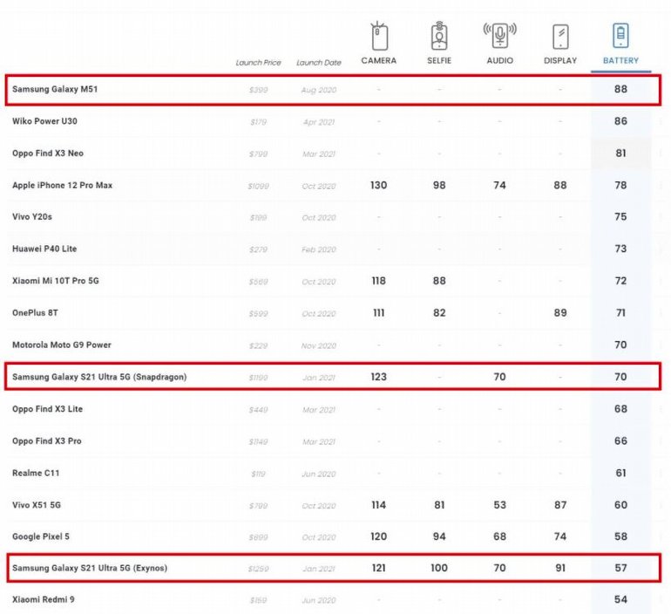Screen dimensions: 671x614
Task: Click Xiaomi Mi 10T Pro battery score 72
Action: pyautogui.click(x=620, y=281)
